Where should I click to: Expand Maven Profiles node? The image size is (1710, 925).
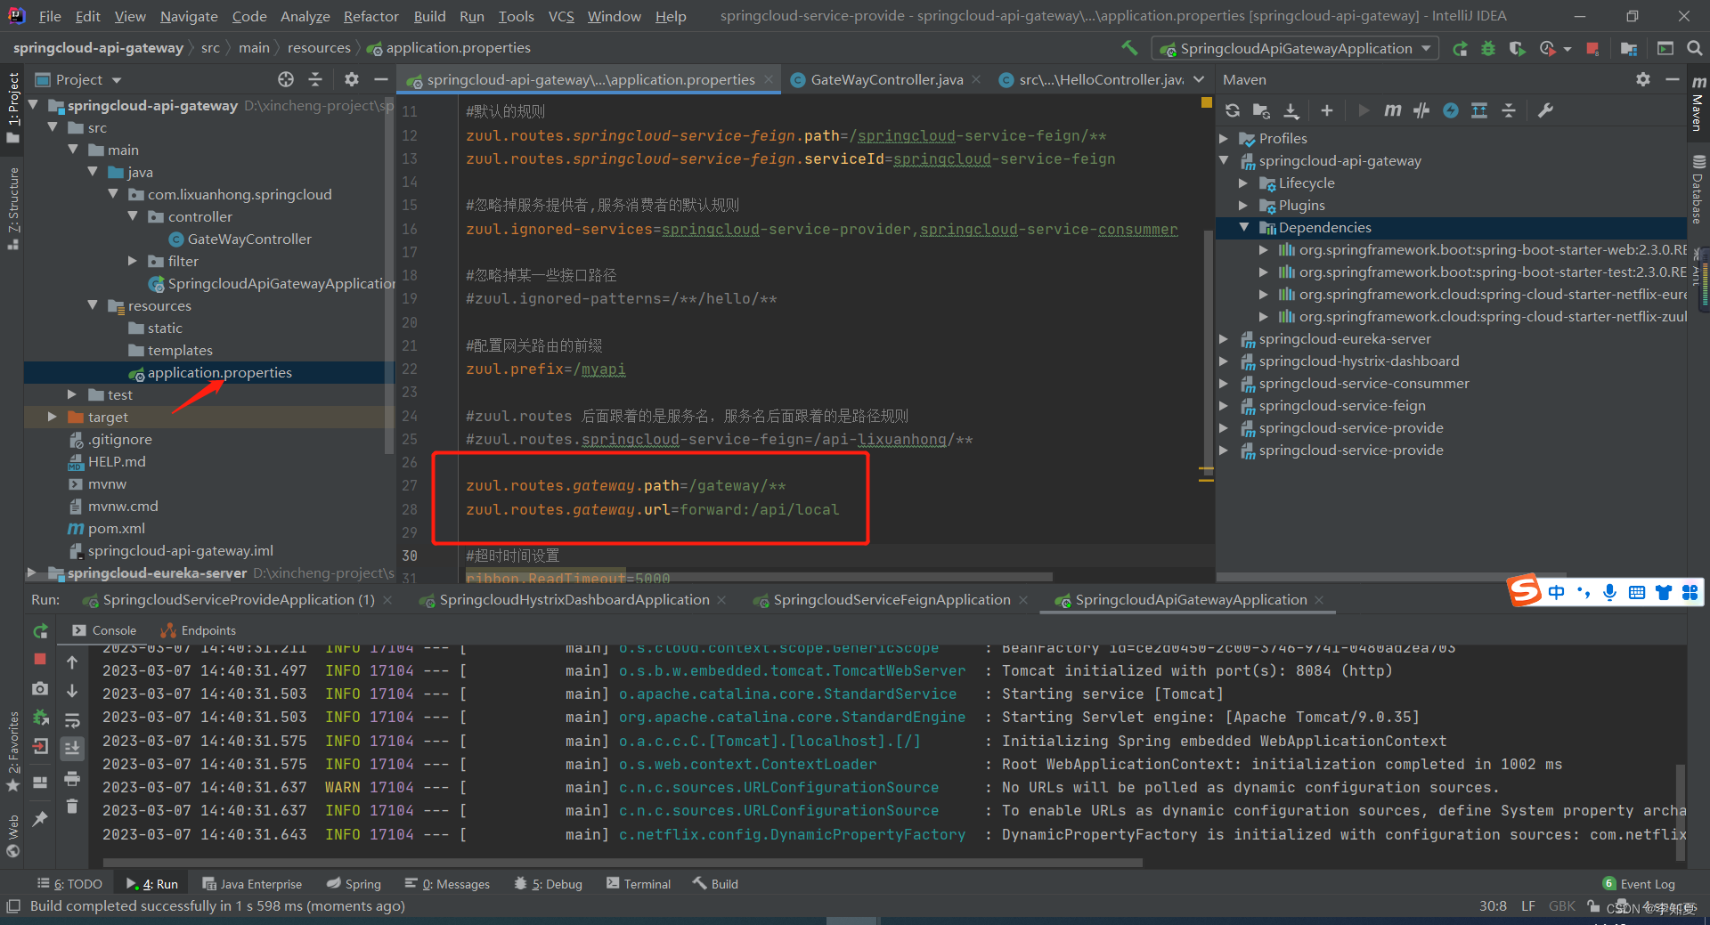[x=1225, y=139]
